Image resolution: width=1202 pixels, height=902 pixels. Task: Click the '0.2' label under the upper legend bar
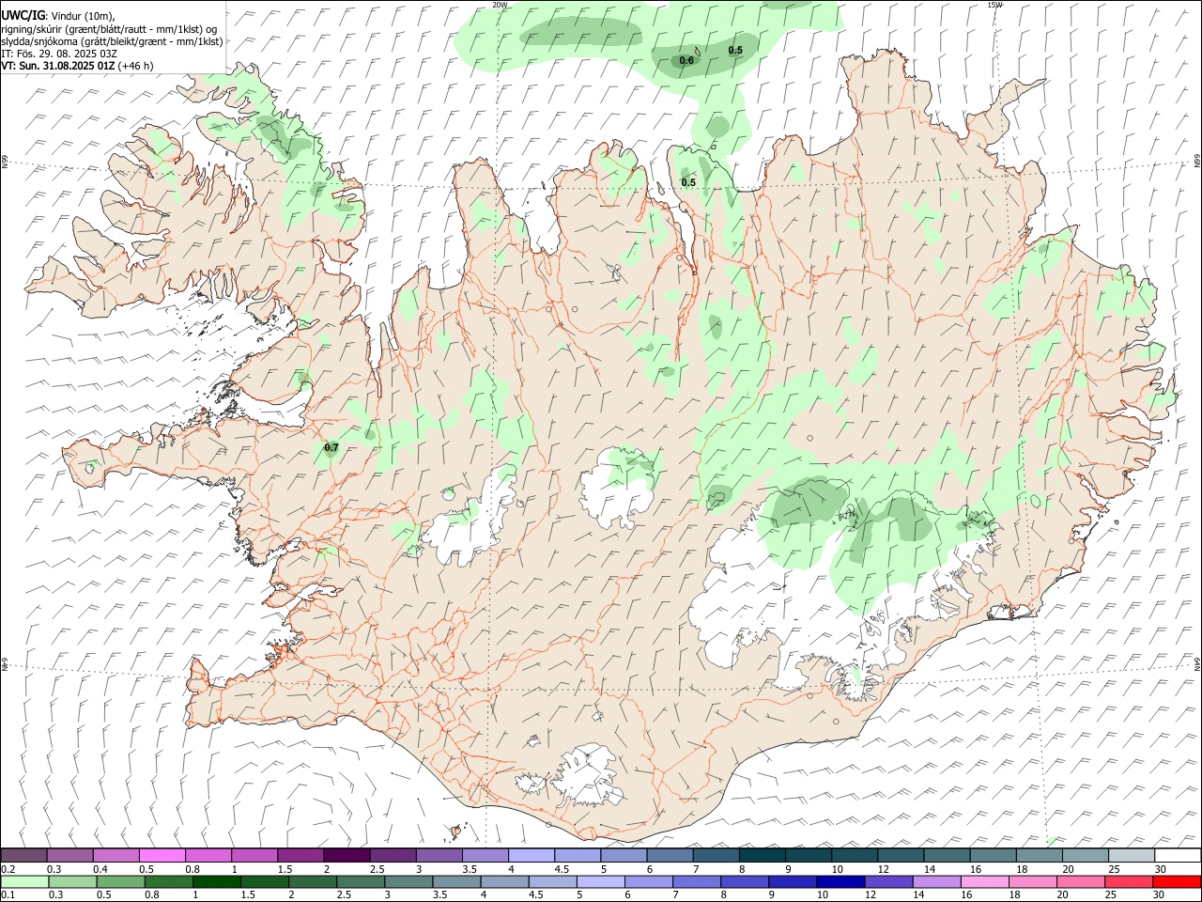[8, 869]
